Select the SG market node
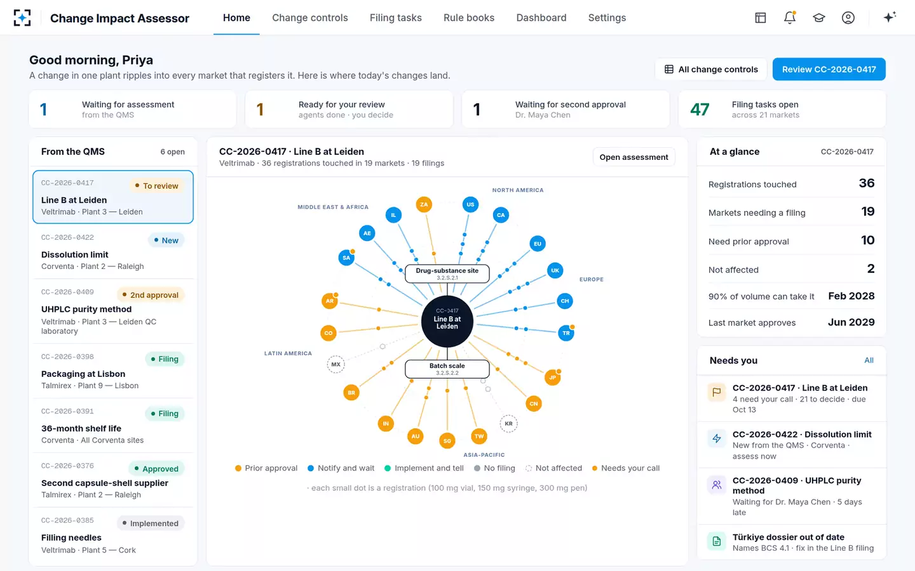This screenshot has width=915, height=571. click(x=447, y=441)
